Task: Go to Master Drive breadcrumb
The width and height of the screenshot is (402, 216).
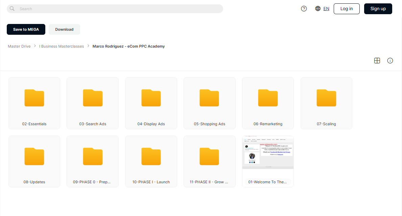Action: tap(19, 46)
